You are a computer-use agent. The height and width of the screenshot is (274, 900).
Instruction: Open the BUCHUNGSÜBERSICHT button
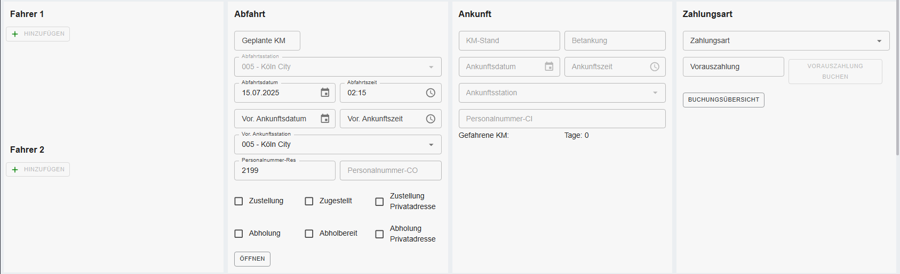723,100
